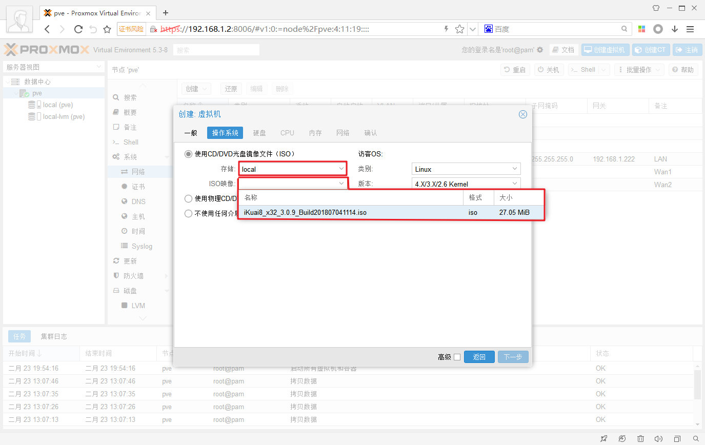
Task: Click the Proxmox logo
Action: 46,50
